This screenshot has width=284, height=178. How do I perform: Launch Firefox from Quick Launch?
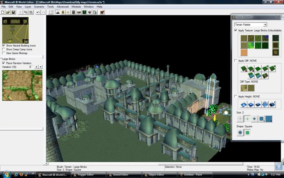(21, 175)
